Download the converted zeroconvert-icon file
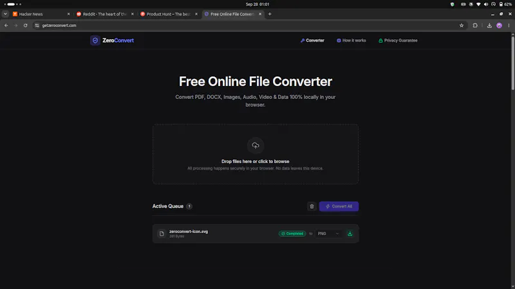Viewport: 515px width, 289px height. pos(350,234)
